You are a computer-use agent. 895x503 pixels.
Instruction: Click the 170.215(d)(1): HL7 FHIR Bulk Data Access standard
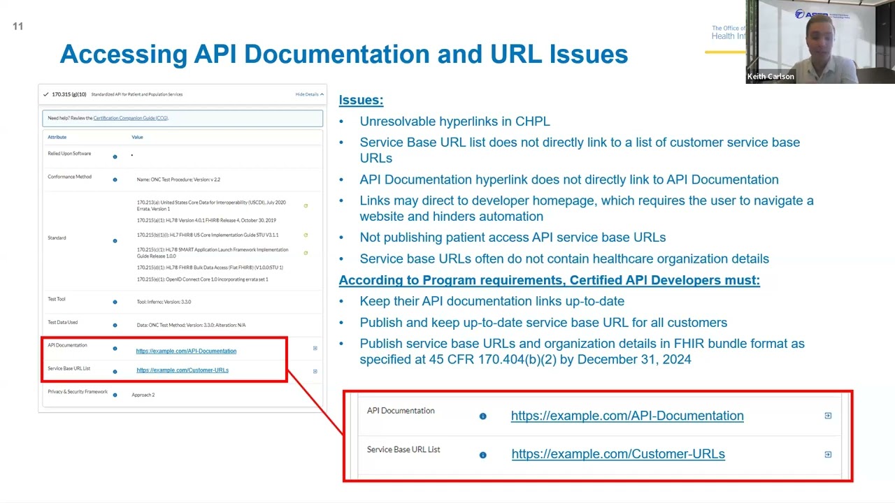coord(210,268)
